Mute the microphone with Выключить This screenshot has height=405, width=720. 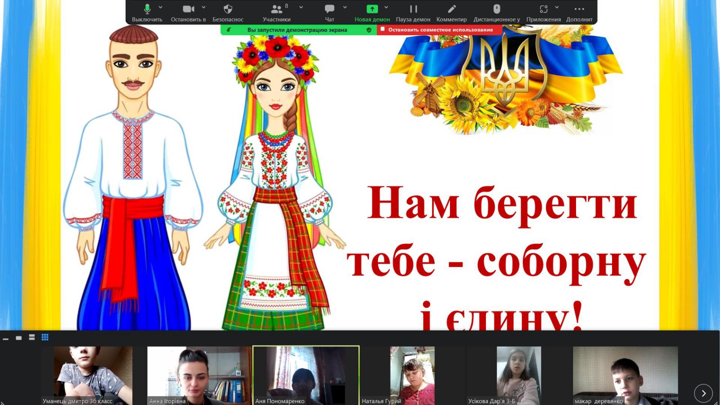(x=147, y=12)
